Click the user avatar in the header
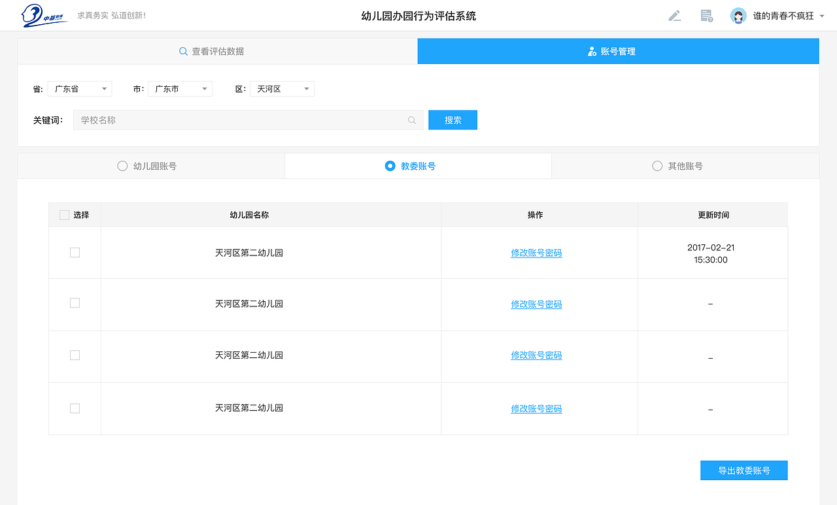This screenshot has height=505, width=837. (738, 15)
